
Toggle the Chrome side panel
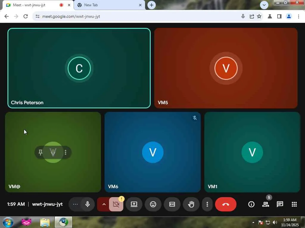tap(279, 16)
